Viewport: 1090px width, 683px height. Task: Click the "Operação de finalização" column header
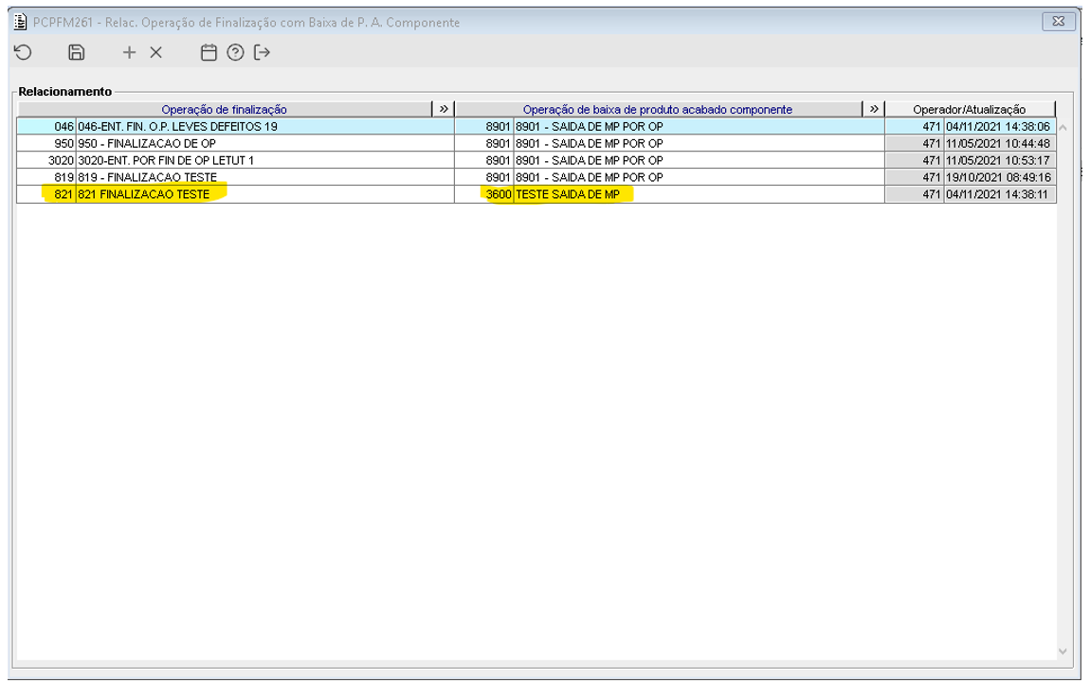(x=224, y=110)
